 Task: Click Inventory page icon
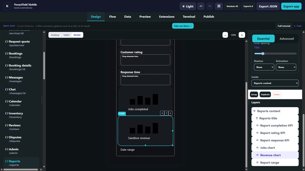[x=6, y=113]
